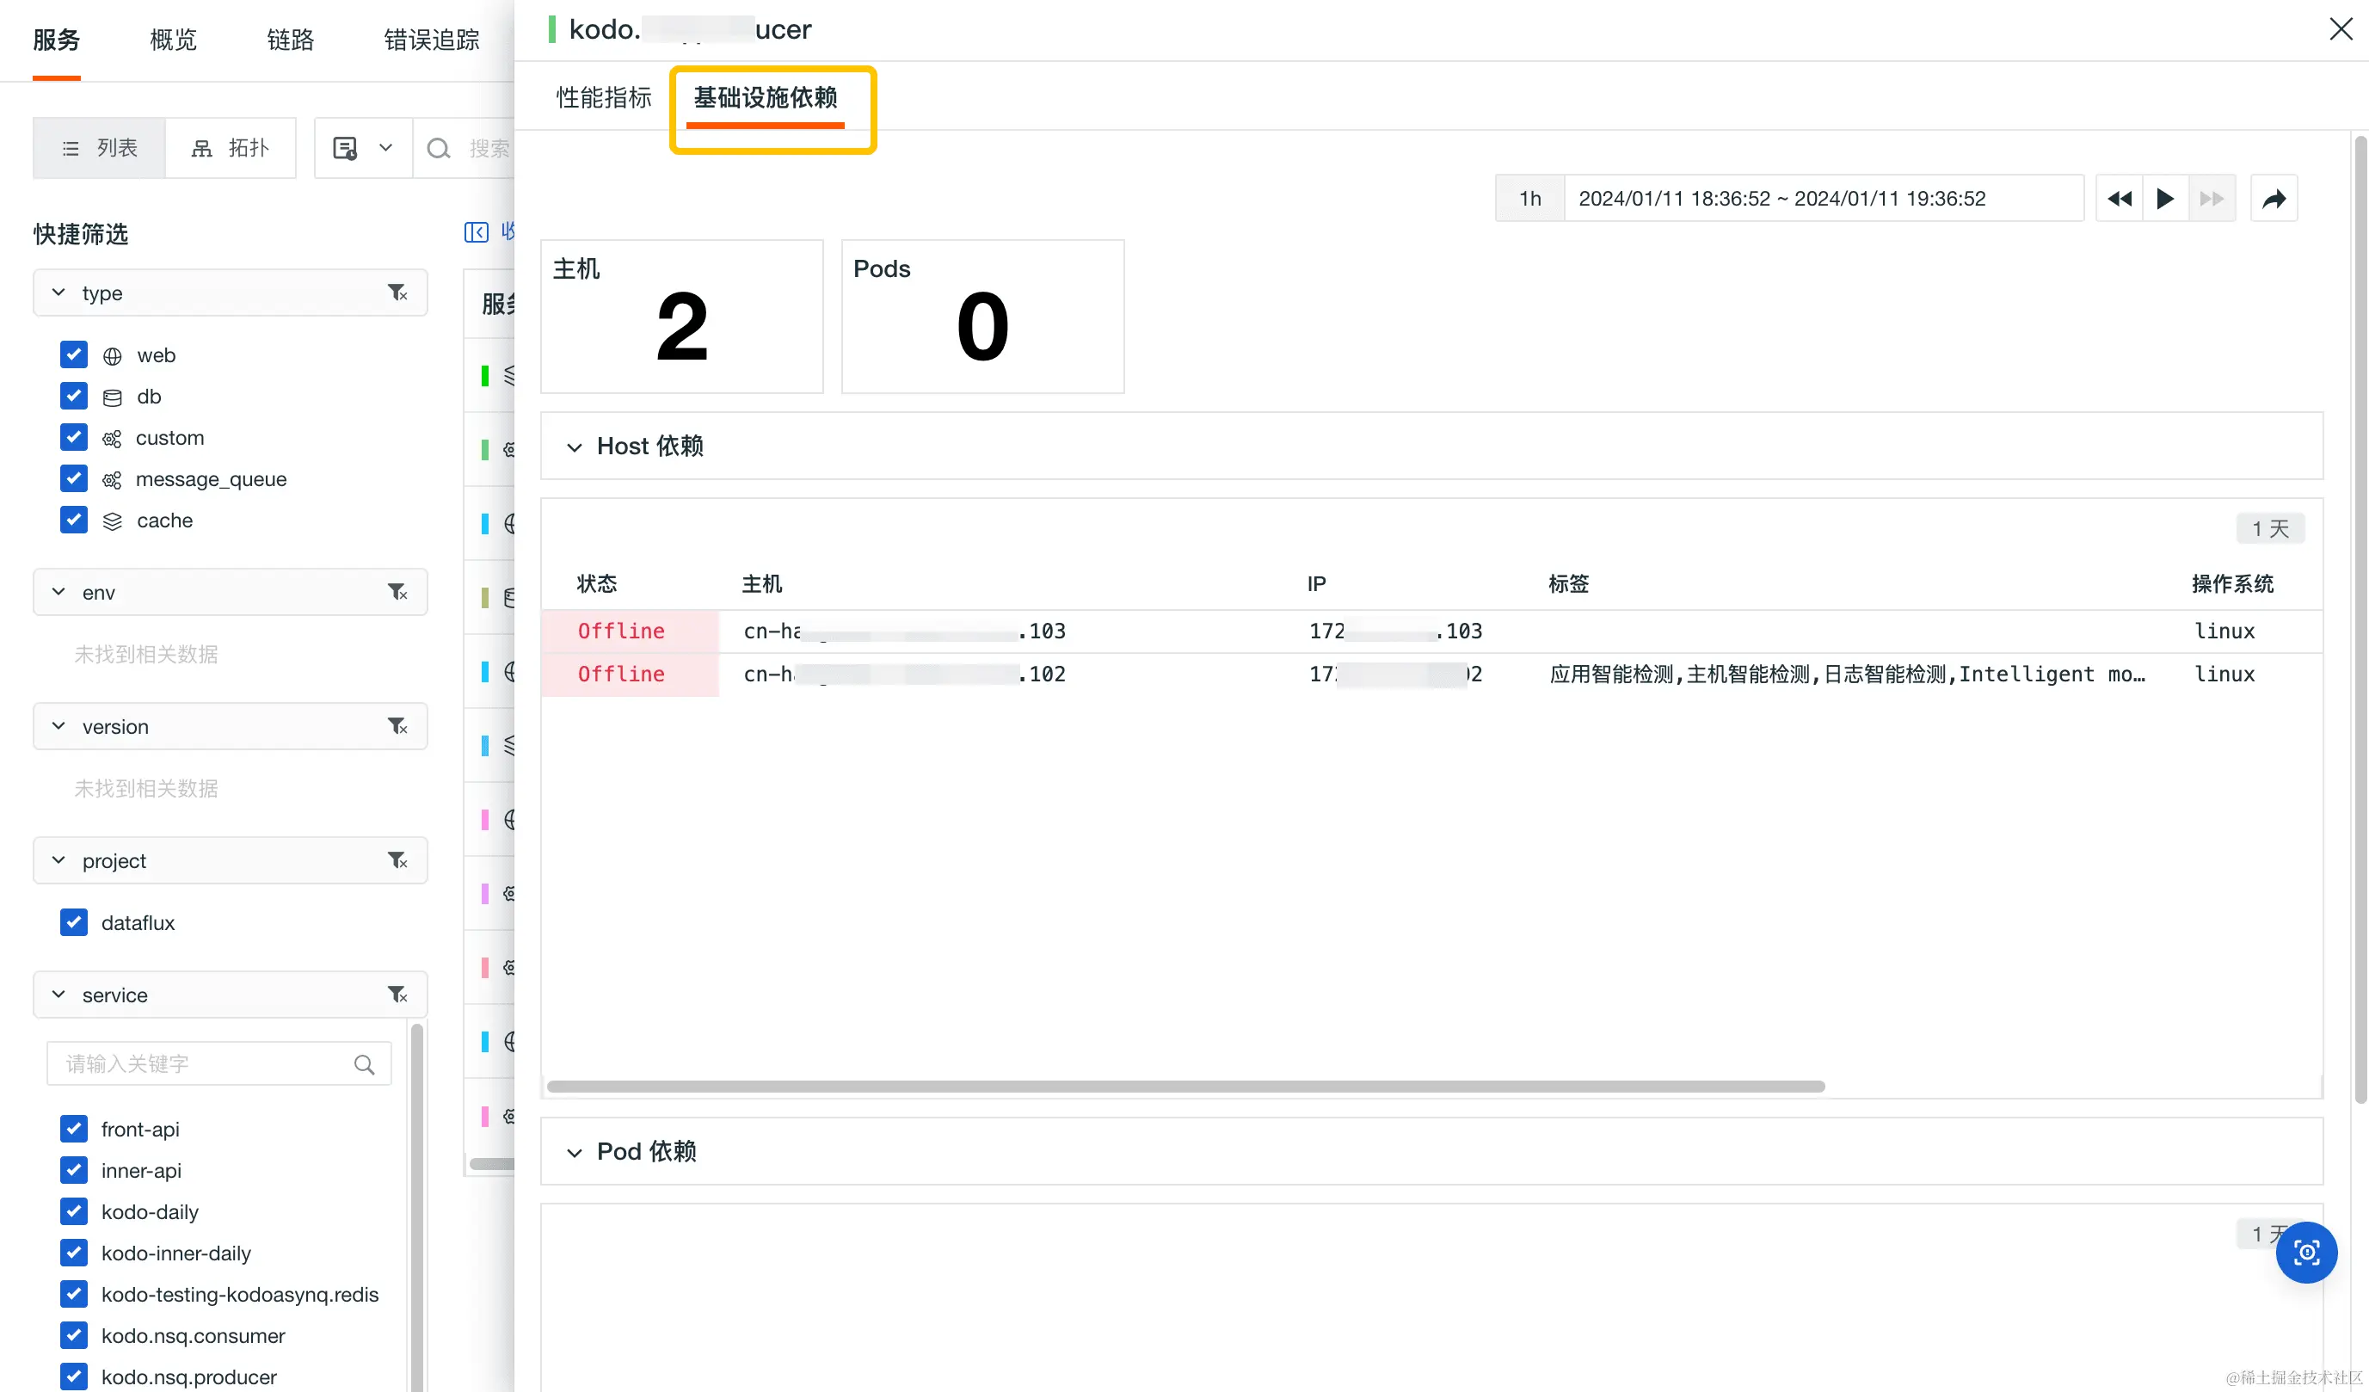Click the floating screenshot capture button
Image resolution: width=2369 pixels, height=1392 pixels.
coord(2306,1252)
